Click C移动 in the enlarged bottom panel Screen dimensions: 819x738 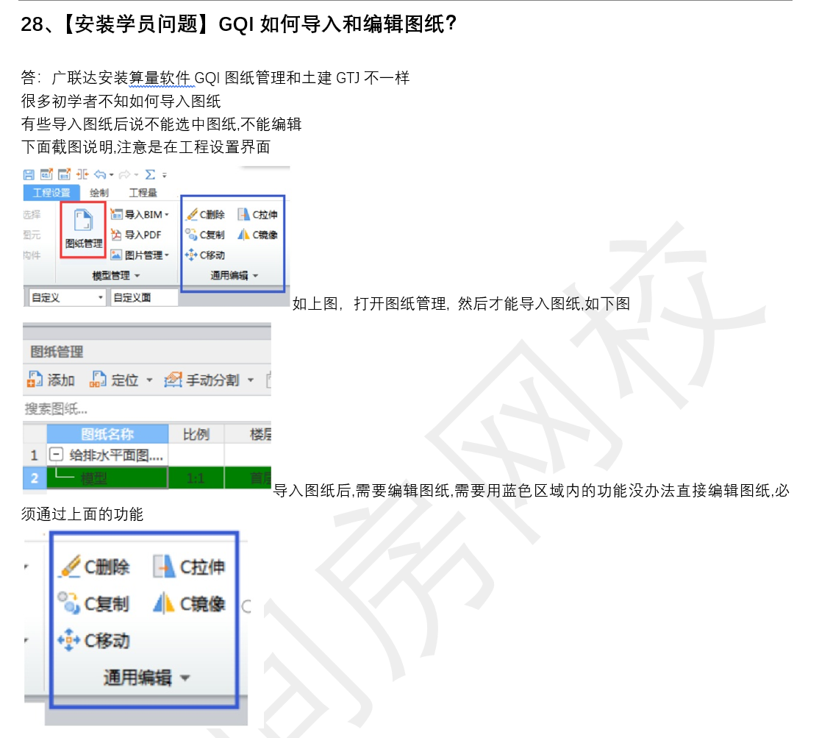[x=94, y=640]
